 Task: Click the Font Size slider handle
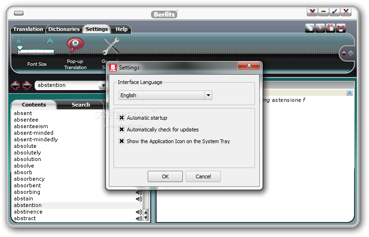20,48
